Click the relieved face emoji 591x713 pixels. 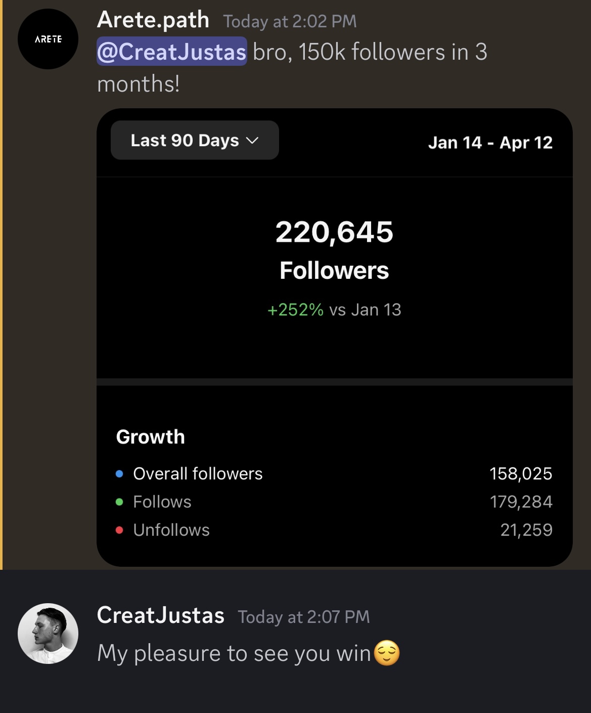(387, 653)
